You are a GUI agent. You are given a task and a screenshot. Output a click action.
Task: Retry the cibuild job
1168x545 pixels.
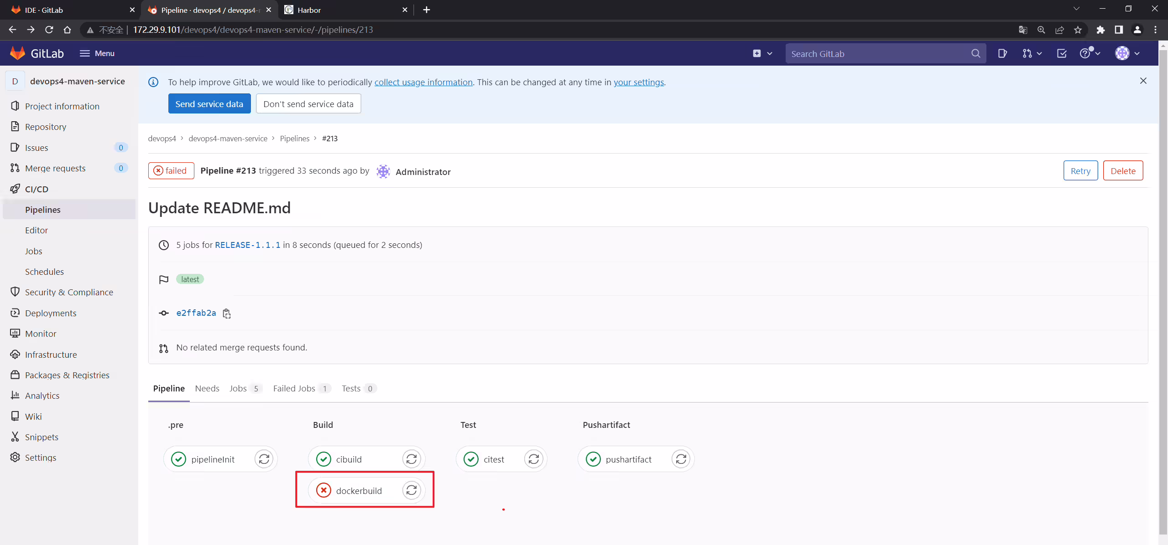point(412,459)
